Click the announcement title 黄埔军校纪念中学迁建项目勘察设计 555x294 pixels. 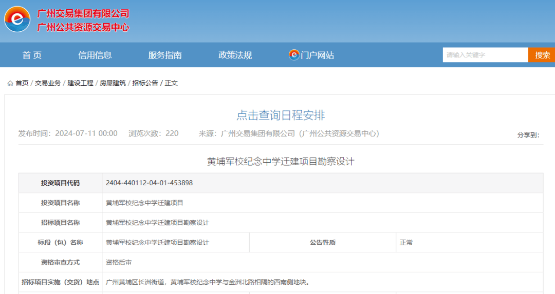pyautogui.click(x=281, y=161)
